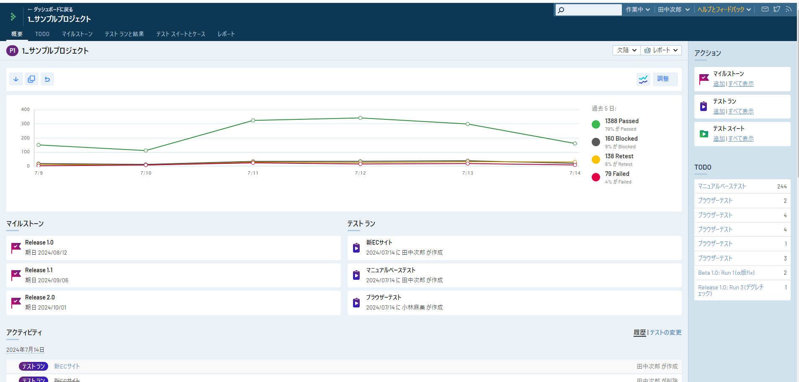
Task: Click the RSS feed icon in the header
Action: (x=789, y=9)
